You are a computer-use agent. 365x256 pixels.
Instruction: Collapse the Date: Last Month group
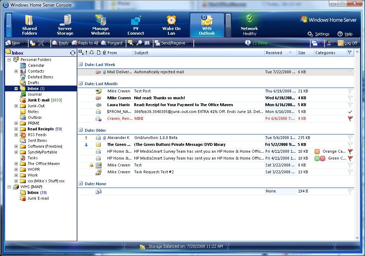[x=80, y=83]
